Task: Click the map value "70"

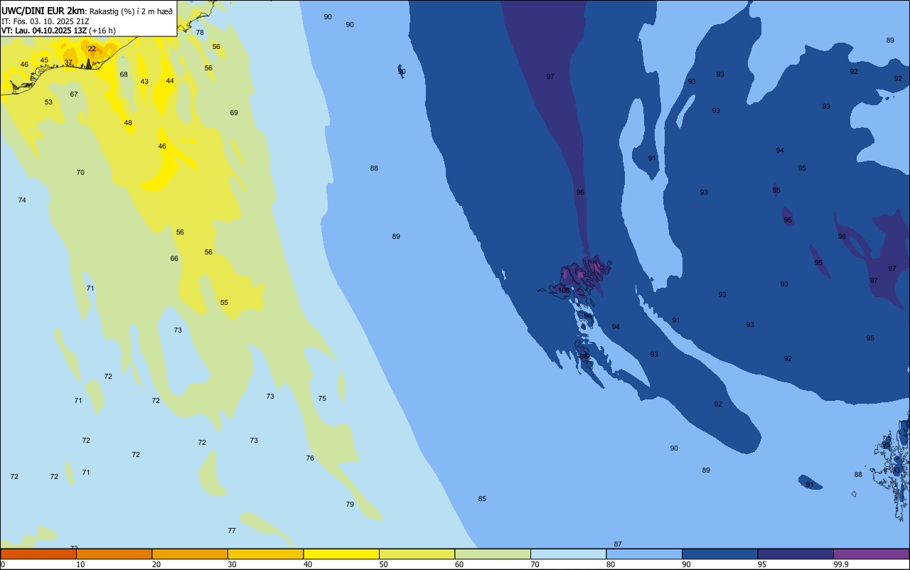Action: coord(80,173)
